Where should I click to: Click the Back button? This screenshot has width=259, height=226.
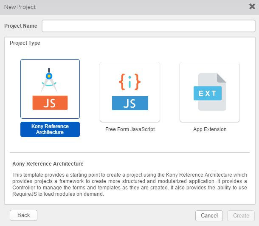click(x=23, y=215)
